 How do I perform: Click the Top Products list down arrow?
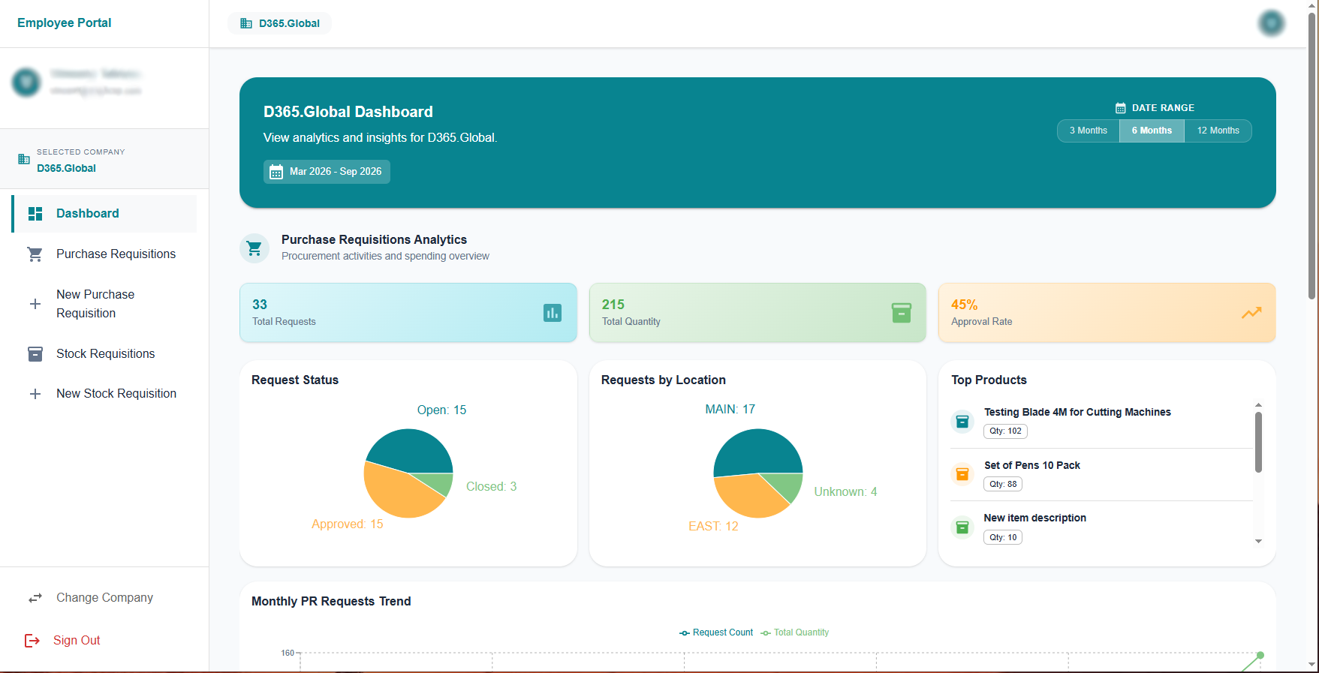(x=1258, y=541)
